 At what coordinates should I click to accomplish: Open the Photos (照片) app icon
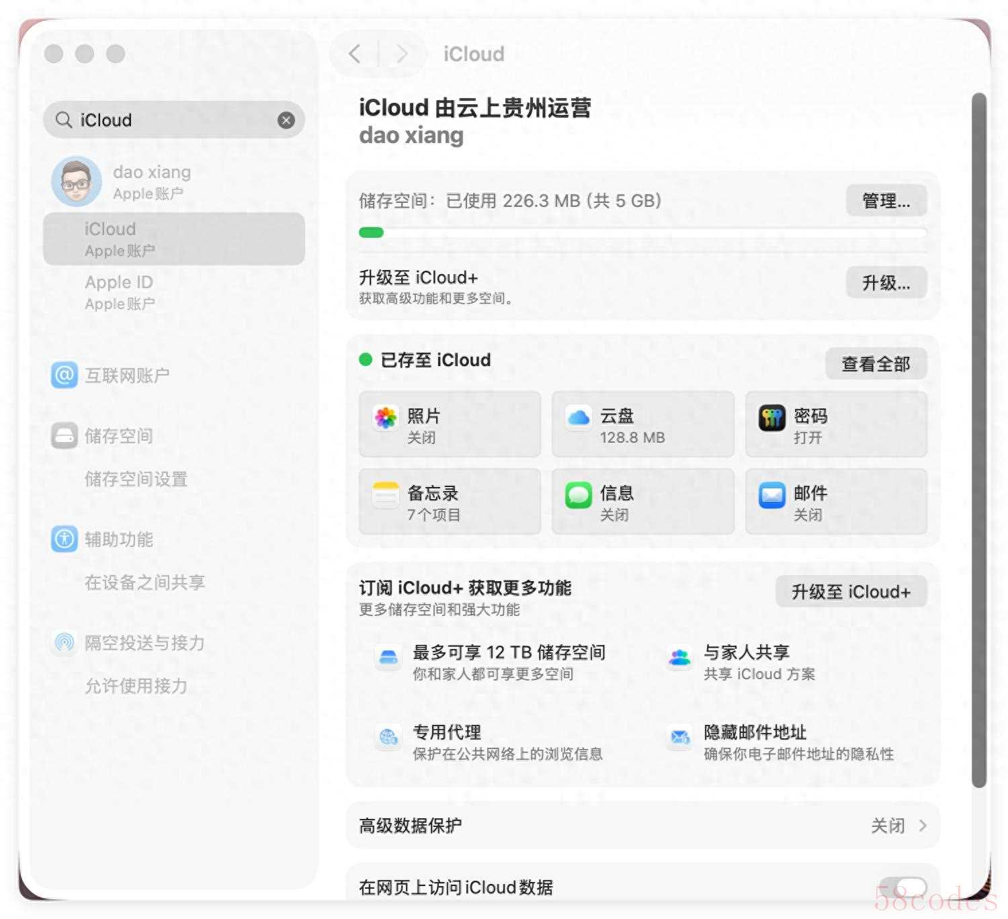(386, 418)
